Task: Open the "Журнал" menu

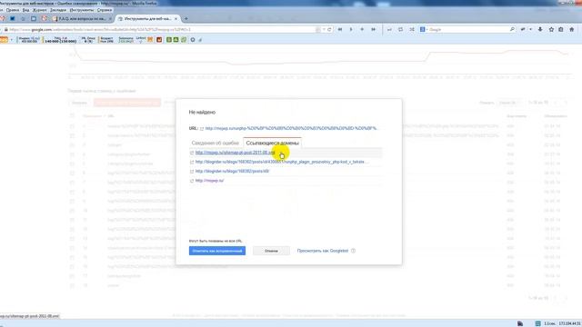Action: (x=40, y=10)
